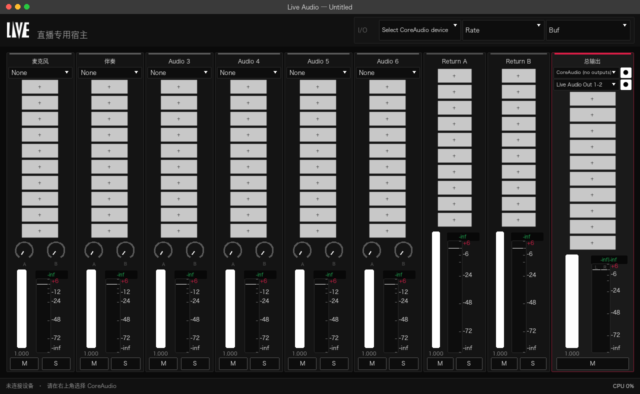Expand the Live Audio Out 1-2 dropdown
640x394 pixels.
tap(586, 84)
